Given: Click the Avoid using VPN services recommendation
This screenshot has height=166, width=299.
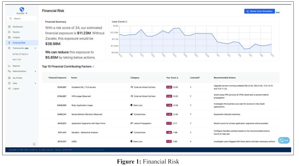Looking at the screenshot, I should tap(241, 96).
